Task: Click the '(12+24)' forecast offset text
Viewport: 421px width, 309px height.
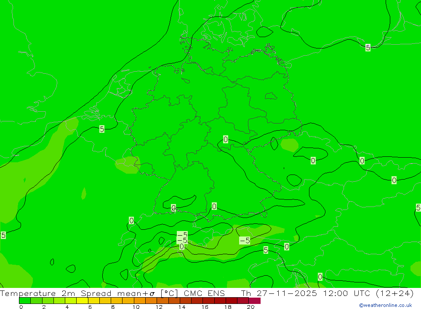Action: click(395, 293)
